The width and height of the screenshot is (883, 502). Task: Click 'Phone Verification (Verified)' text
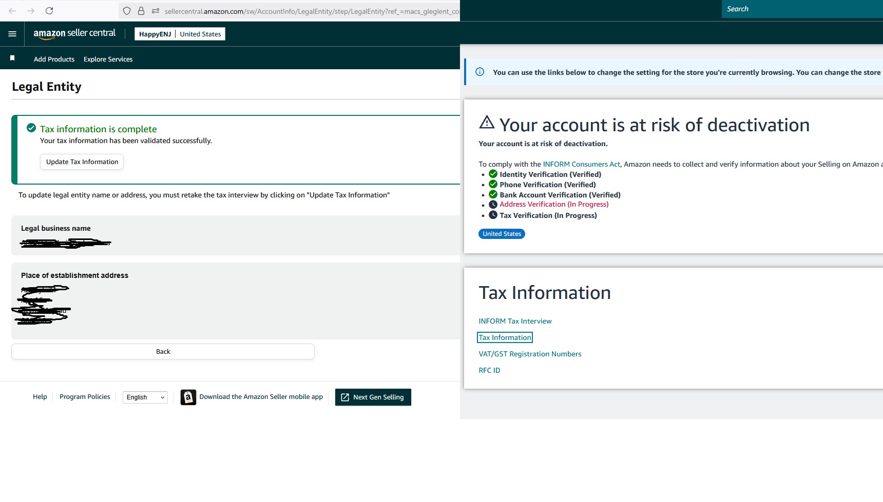click(x=548, y=185)
